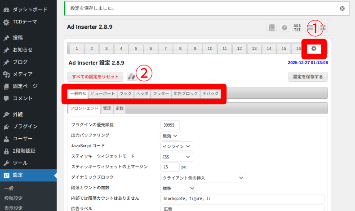
Task: Open スティッキーウィジェットモード dropdown
Action: click(x=177, y=157)
